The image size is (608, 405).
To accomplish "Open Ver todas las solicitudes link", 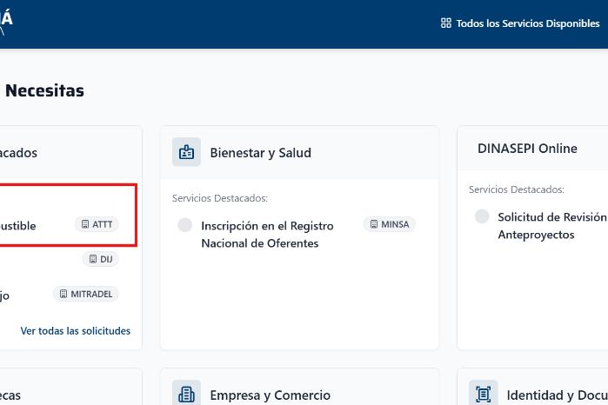I will 76,331.
